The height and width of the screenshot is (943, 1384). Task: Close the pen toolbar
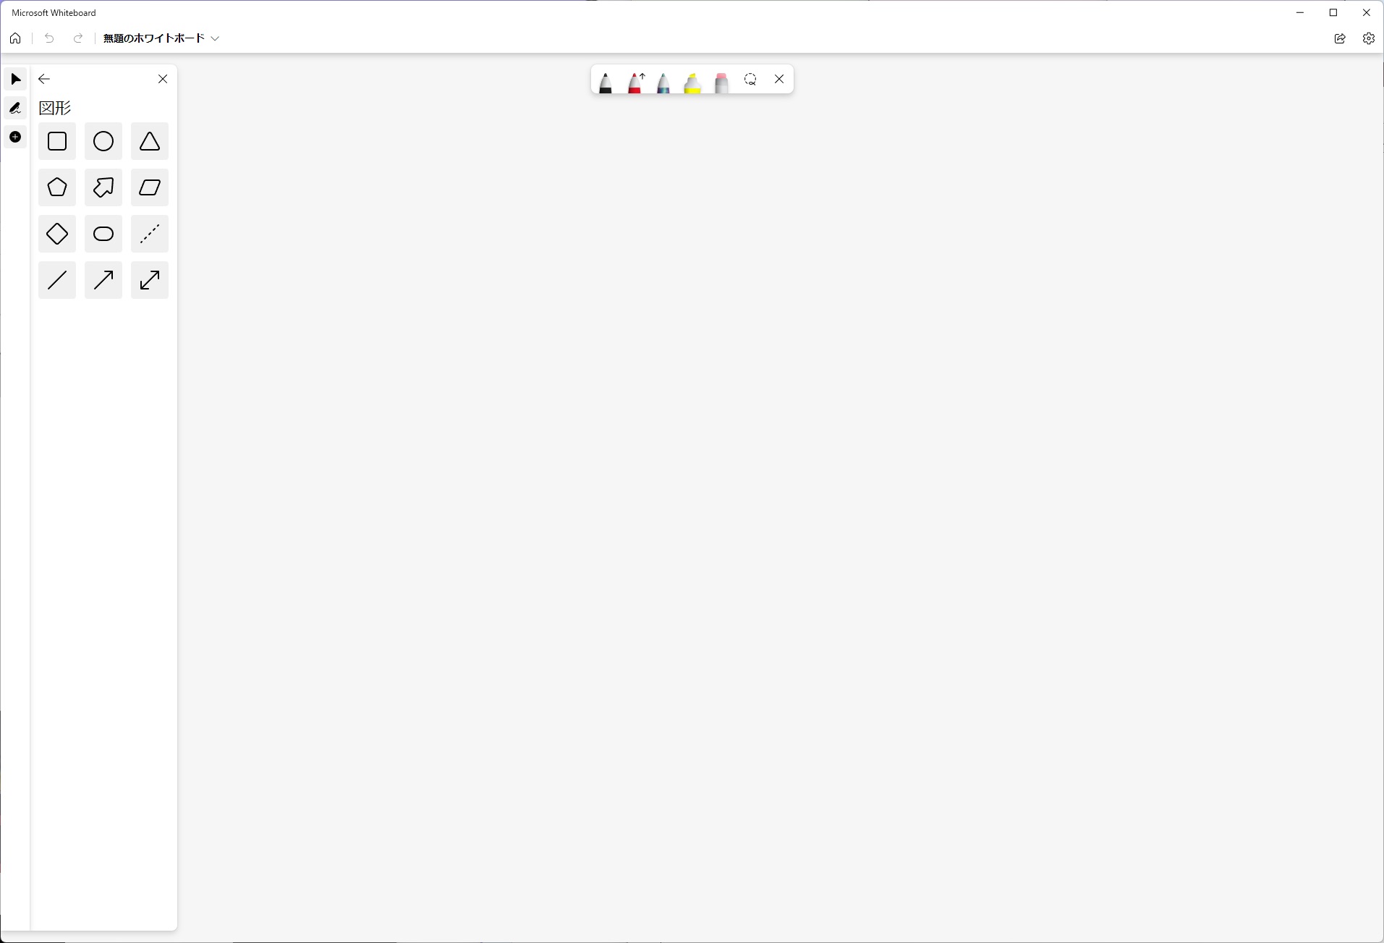779,79
